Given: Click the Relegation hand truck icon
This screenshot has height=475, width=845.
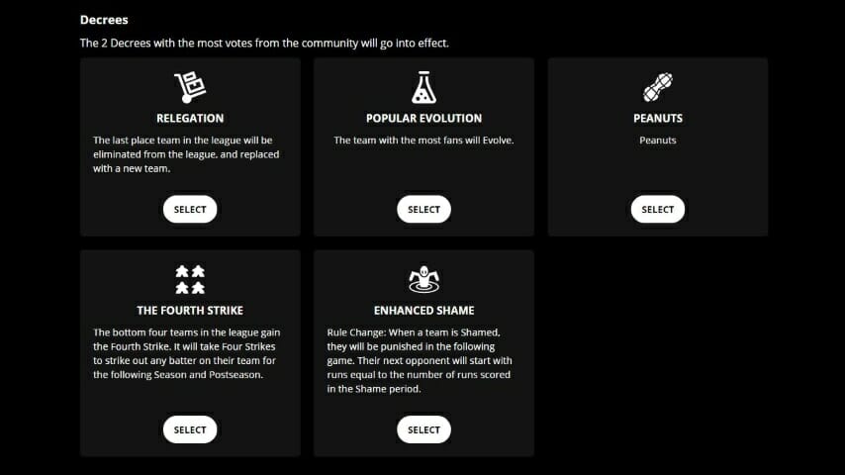Looking at the screenshot, I should [189, 88].
